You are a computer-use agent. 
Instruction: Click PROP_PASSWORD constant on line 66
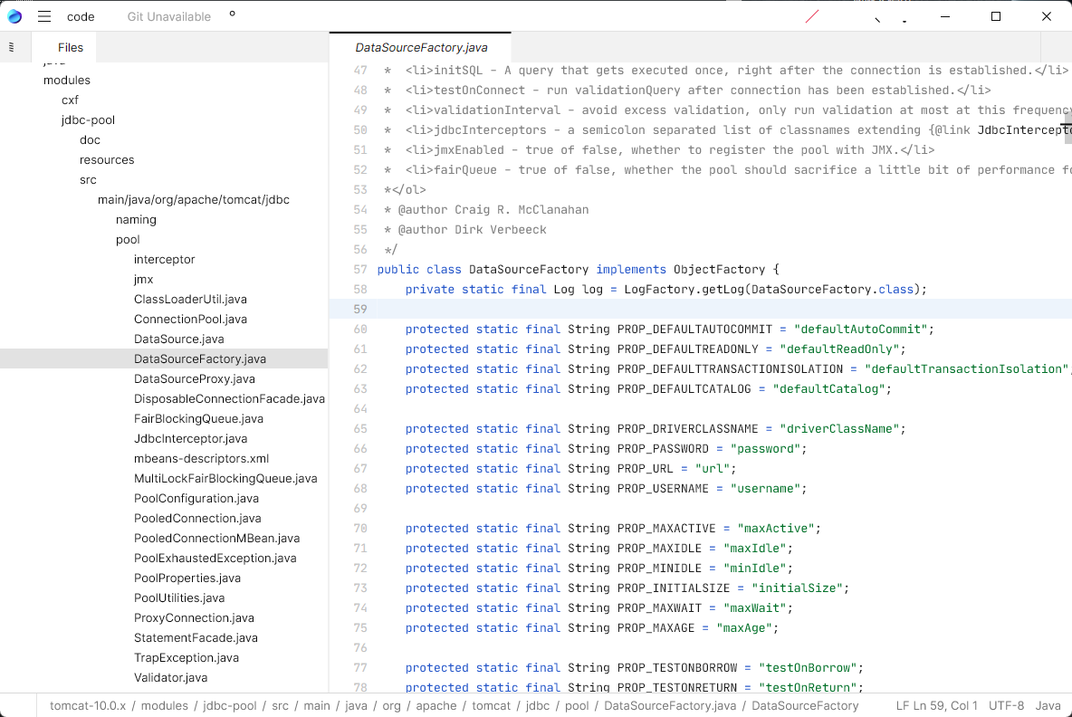tap(663, 448)
